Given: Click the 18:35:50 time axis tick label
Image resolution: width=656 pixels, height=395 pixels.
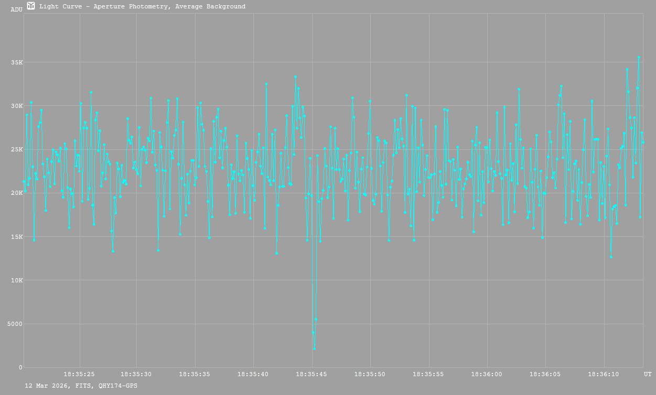Looking at the screenshot, I should tap(370, 374).
